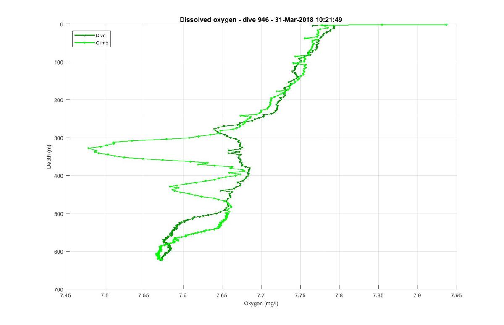Click the Climb curve's minimum oxygen point near 7.48
Screen dimensions: 504x325
click(88, 148)
